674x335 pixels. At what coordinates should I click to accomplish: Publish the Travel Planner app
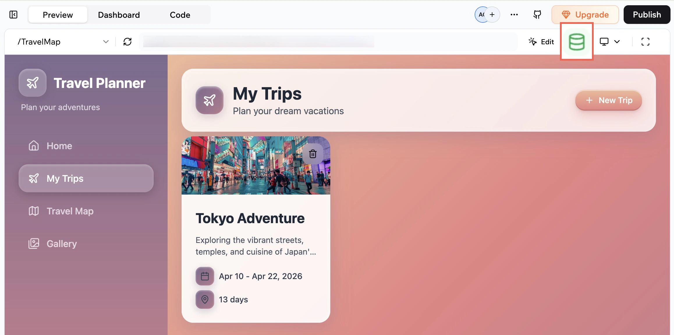(x=647, y=14)
